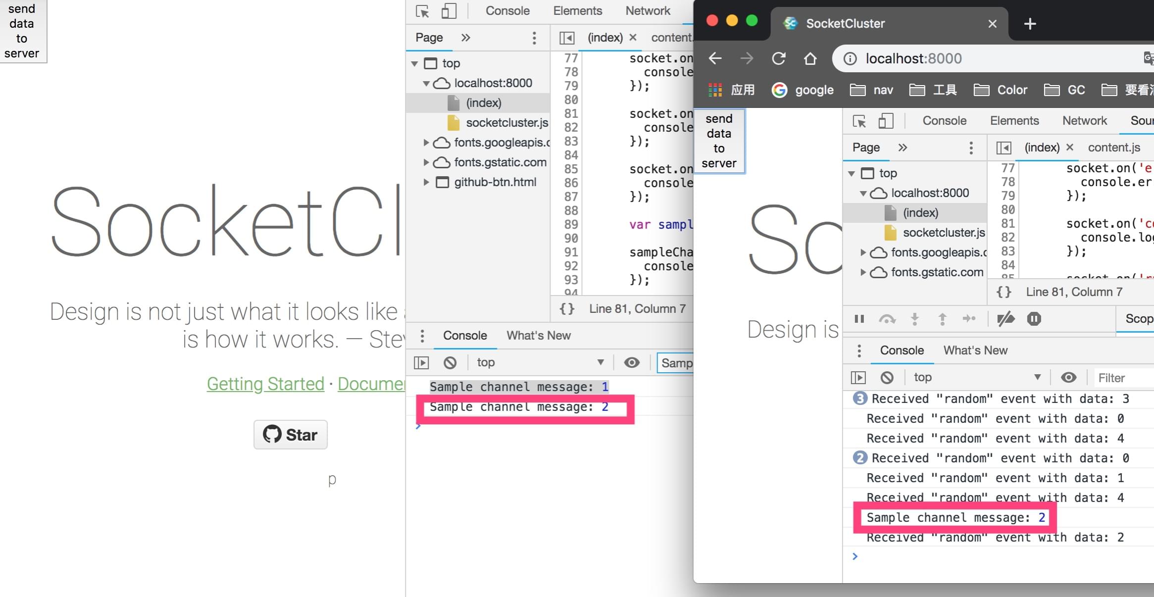Click step into icon in right debugger
This screenshot has height=597, width=1154.
click(915, 319)
